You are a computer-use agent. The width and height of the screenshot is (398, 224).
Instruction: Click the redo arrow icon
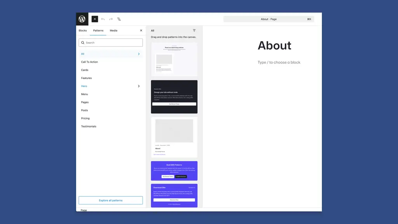click(111, 19)
